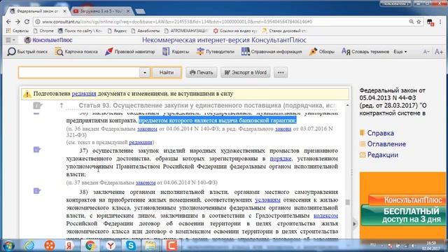The image size is (448, 252).
Task: Launch Internet Explorer from the taskbar
Action: [29, 246]
